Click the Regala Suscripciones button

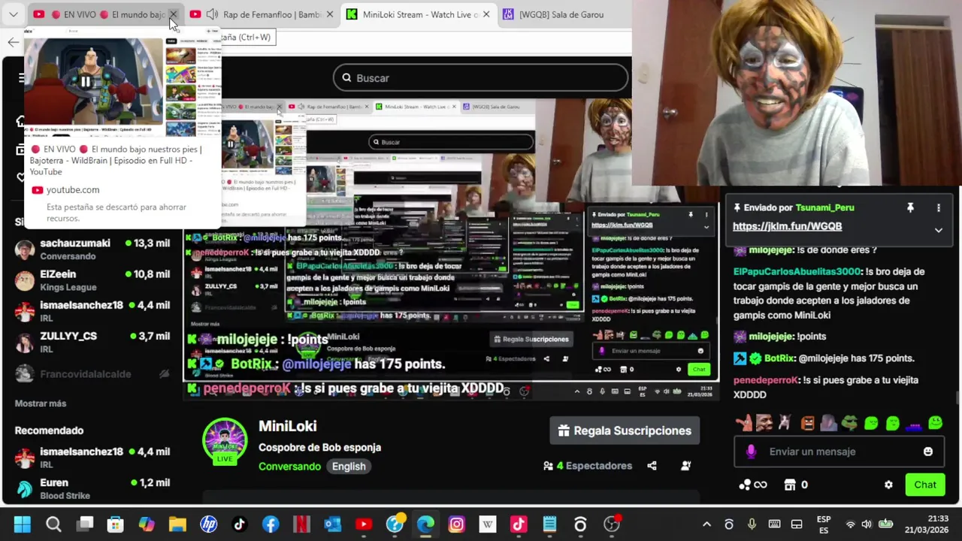(x=625, y=431)
